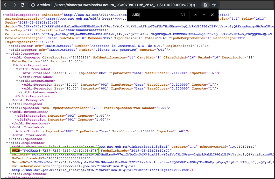Open the site info icon beside Archivo
The width and height of the screenshot is (275, 179).
coord(32,5)
